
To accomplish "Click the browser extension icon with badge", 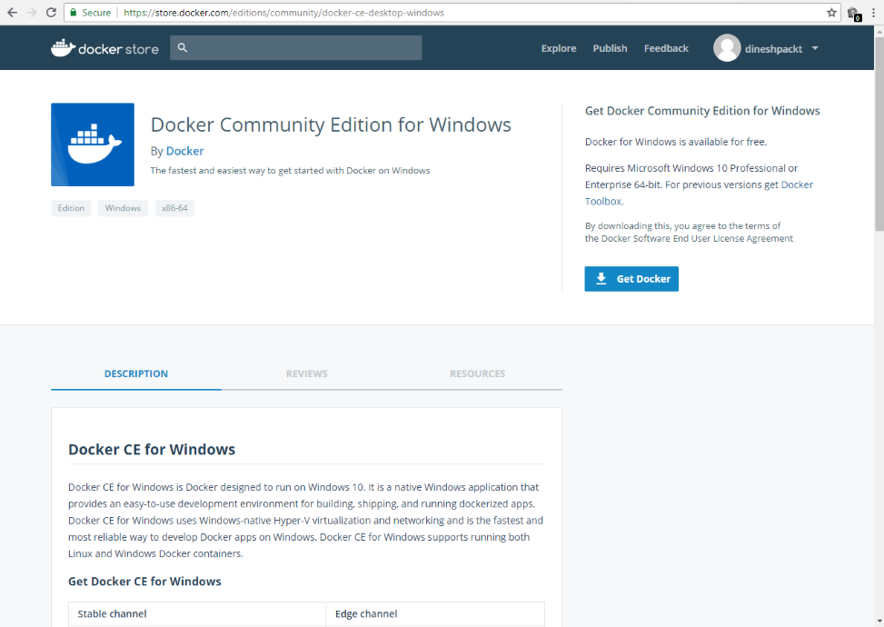I will click(852, 14).
